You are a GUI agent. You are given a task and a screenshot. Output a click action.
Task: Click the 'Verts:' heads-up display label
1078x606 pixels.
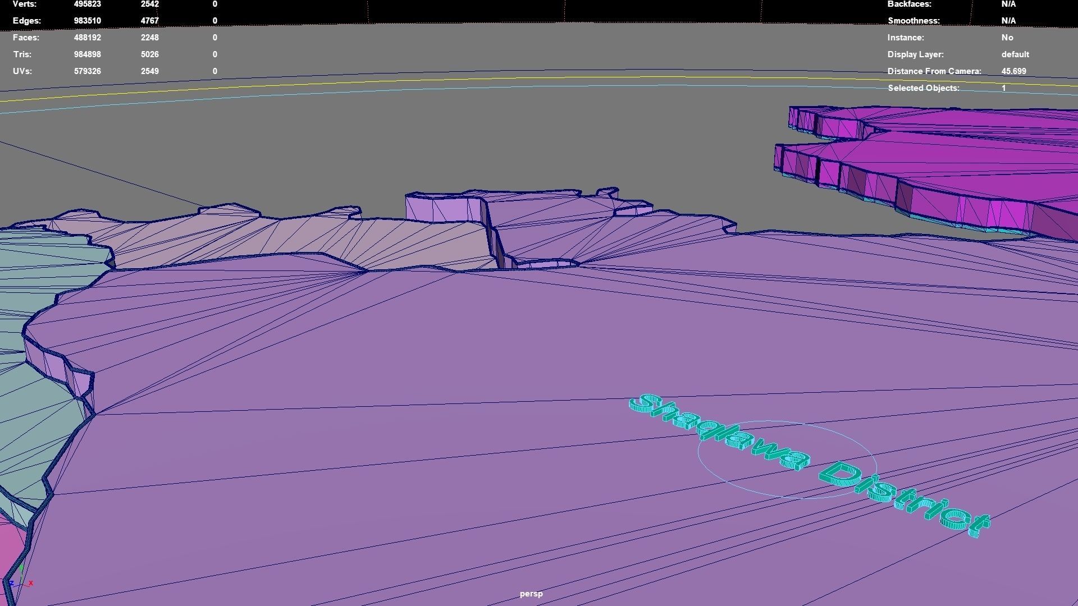[x=25, y=4]
